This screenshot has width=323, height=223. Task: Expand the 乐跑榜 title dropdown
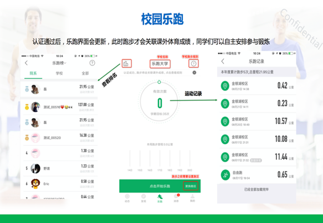pos(59,63)
